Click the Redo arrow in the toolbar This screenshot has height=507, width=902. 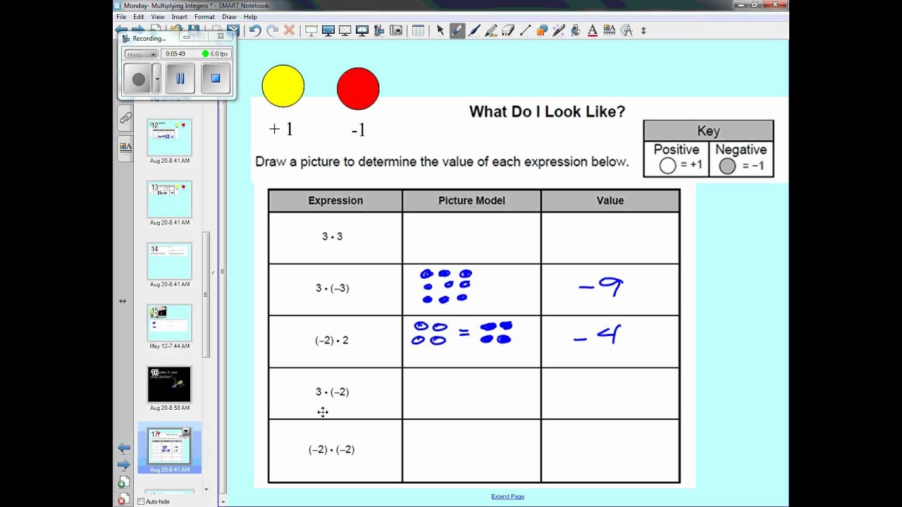click(272, 30)
